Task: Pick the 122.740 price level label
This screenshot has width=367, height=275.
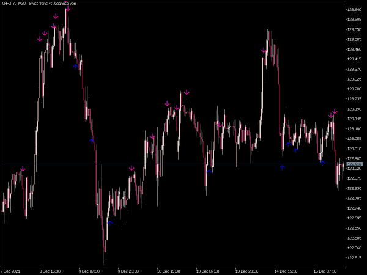Action: click(x=354, y=208)
